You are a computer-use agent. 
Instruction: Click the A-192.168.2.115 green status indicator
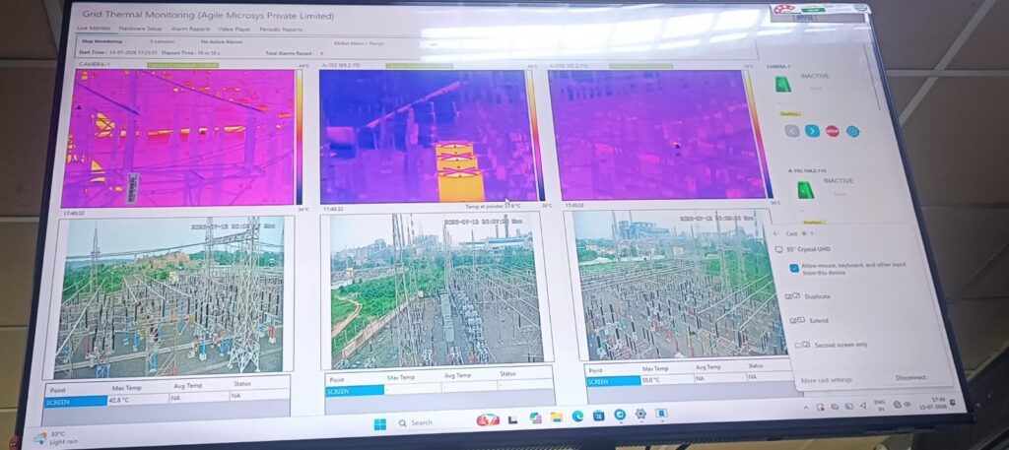pyautogui.click(x=804, y=190)
